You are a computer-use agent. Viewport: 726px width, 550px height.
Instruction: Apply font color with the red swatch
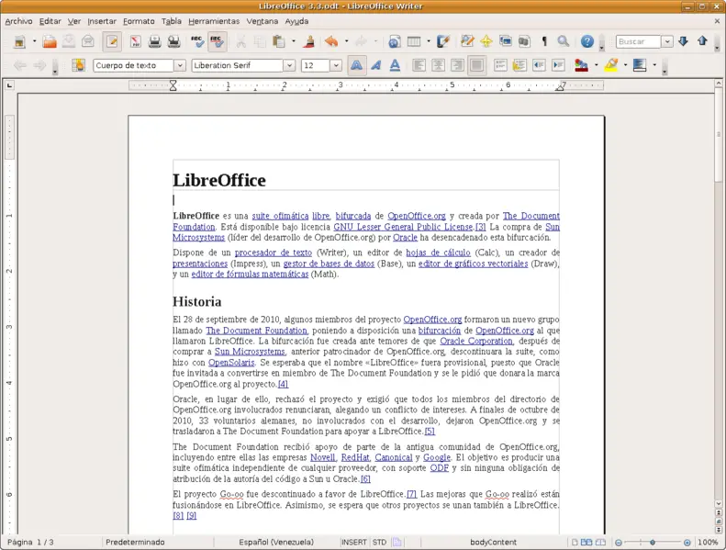(581, 65)
